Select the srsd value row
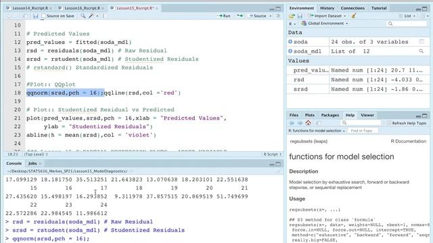 click(358, 89)
